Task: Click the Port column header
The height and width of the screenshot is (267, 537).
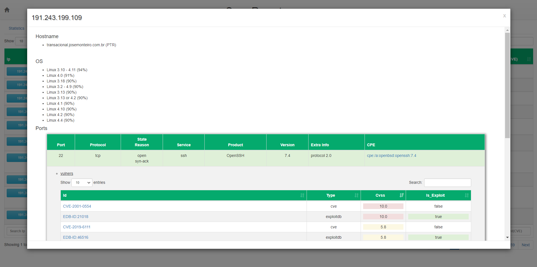Action: (61, 142)
